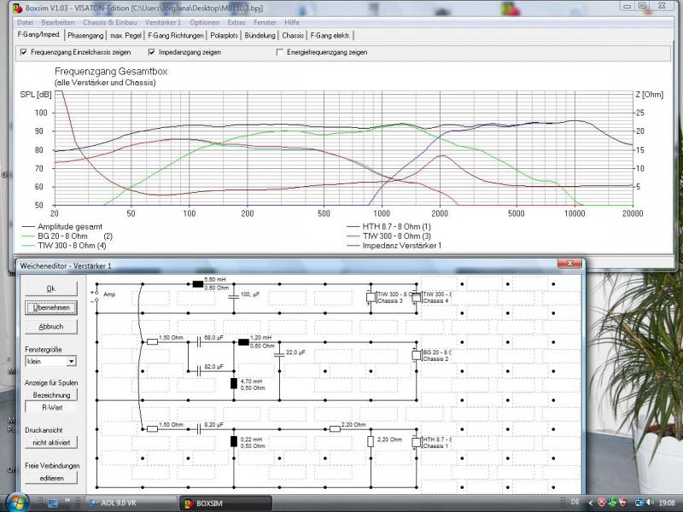Image resolution: width=683 pixels, height=512 pixels.
Task: Select the 0,22 mH inductor component
Action: [233, 441]
